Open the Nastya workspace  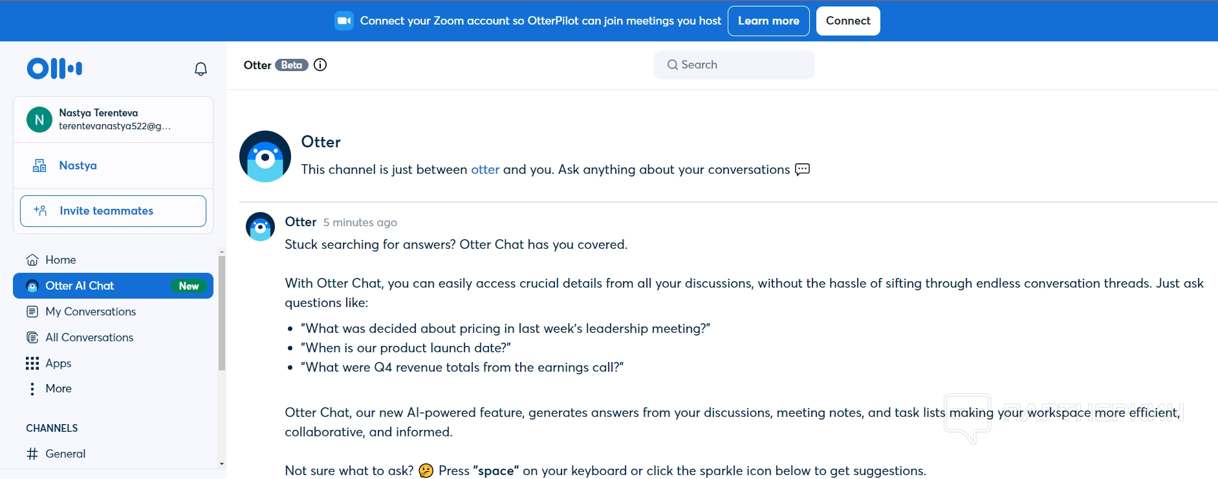[x=78, y=165]
